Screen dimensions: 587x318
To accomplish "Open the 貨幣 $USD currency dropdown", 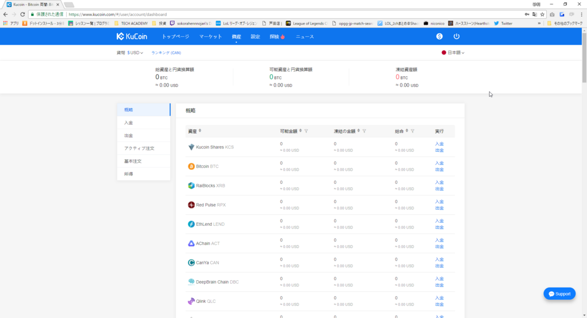I will pyautogui.click(x=130, y=53).
